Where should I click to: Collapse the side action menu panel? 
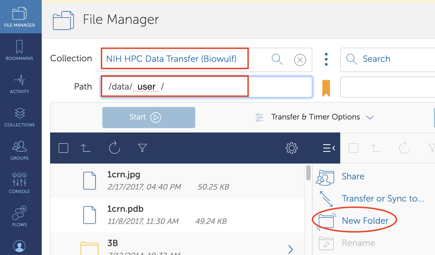tap(329, 148)
